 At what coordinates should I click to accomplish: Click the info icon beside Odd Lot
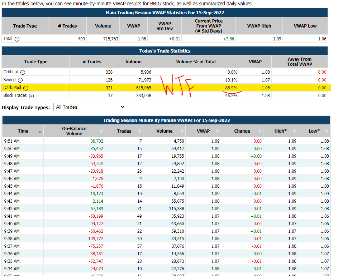[23, 72]
